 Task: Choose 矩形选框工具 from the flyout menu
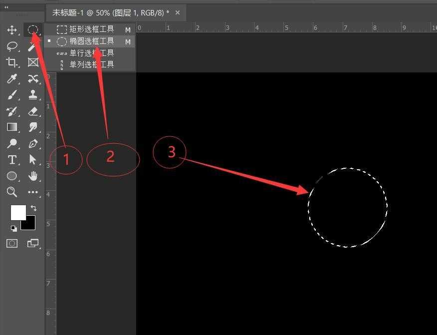pyautogui.click(x=92, y=29)
